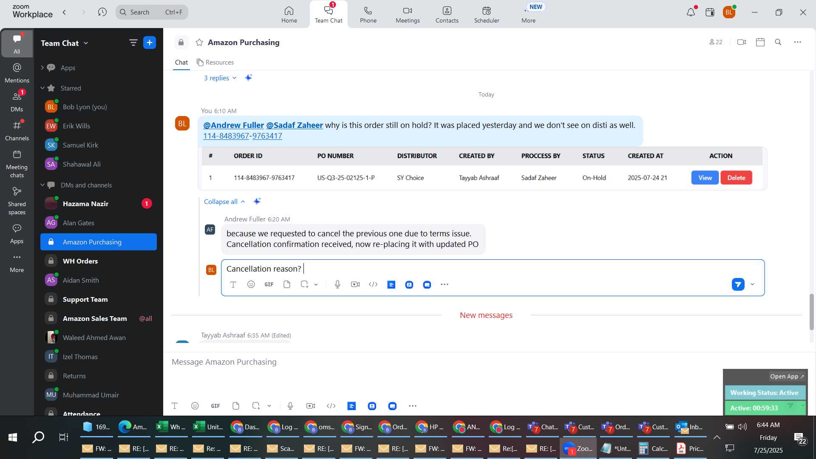Click the Search box at top
Screen dimensions: 816x459
[152, 12]
